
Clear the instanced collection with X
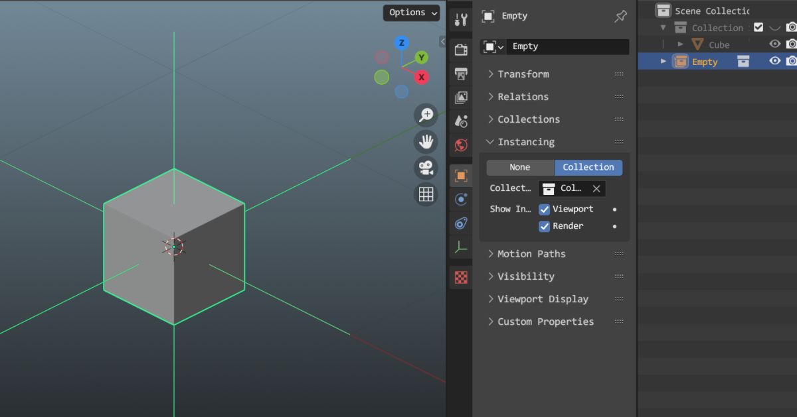click(596, 189)
